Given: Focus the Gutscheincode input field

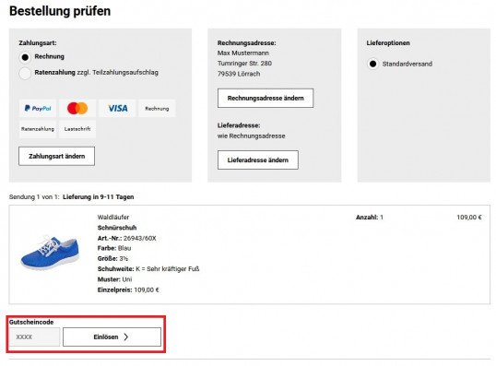Looking at the screenshot, I should (x=34, y=336).
